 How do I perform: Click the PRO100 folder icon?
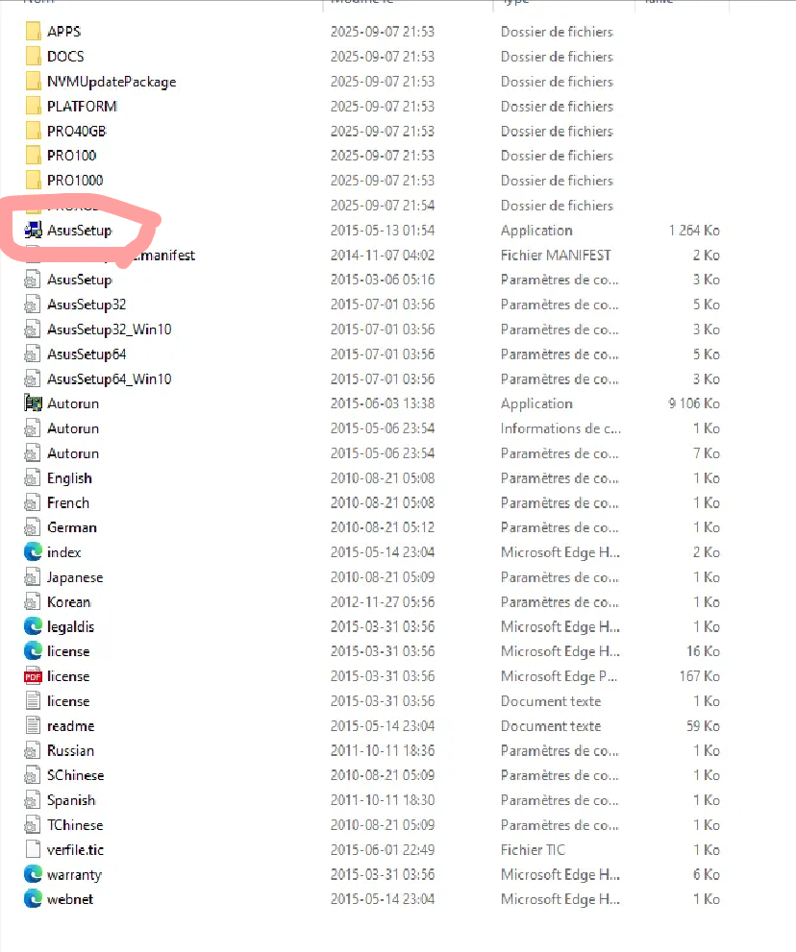coord(34,156)
